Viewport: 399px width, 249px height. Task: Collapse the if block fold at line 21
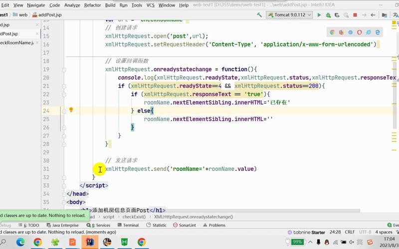pos(64,86)
